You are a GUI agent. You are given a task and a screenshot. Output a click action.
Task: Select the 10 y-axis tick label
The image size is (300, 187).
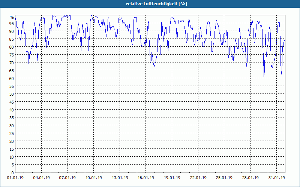pyautogui.click(x=12, y=157)
